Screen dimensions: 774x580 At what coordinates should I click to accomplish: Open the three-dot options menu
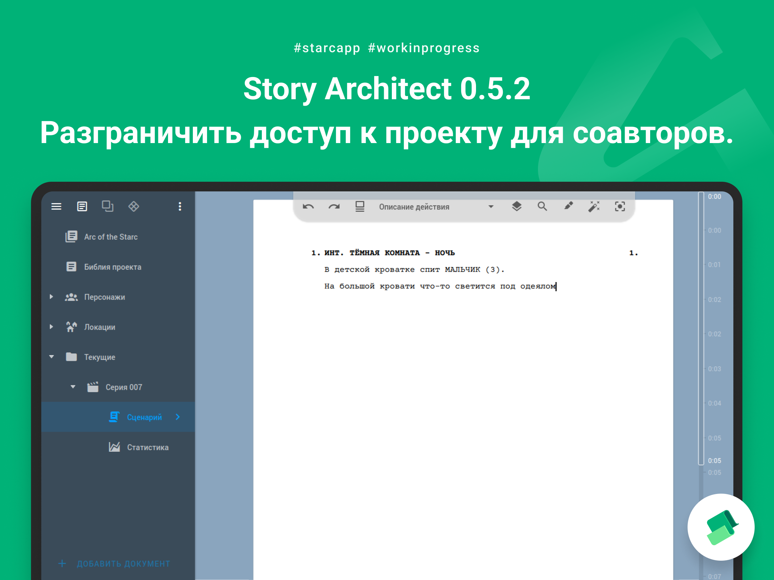point(180,207)
